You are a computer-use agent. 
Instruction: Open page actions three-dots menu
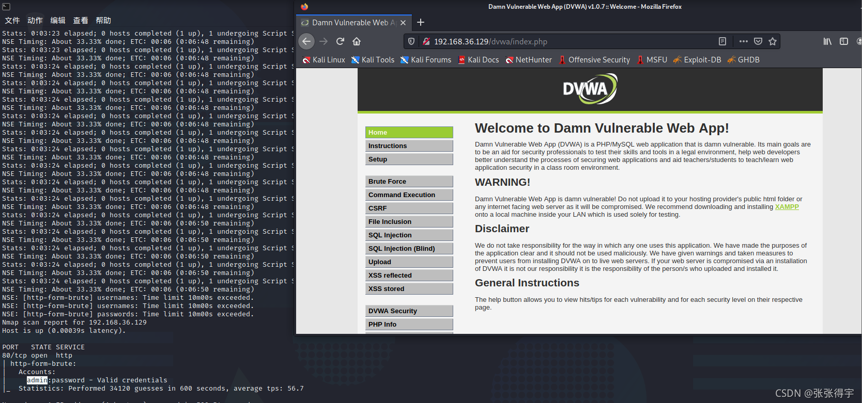pos(743,41)
